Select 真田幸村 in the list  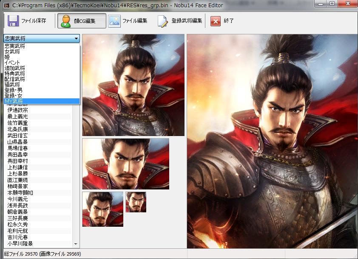17,161
